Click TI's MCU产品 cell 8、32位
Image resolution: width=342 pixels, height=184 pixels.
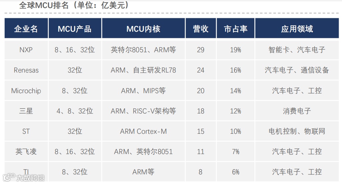(75, 172)
